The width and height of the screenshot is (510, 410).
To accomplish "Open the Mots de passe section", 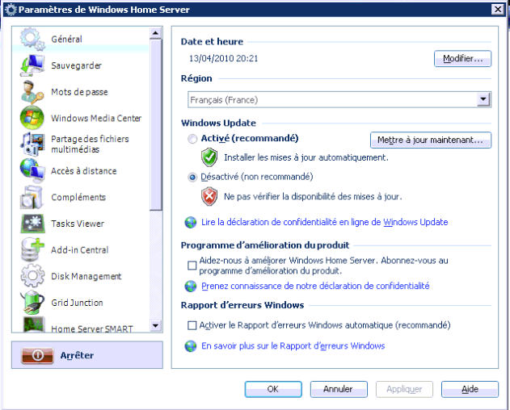I will 81,92.
